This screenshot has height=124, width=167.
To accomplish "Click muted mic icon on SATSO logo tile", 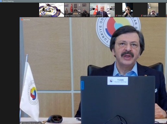I will point(41,16).
